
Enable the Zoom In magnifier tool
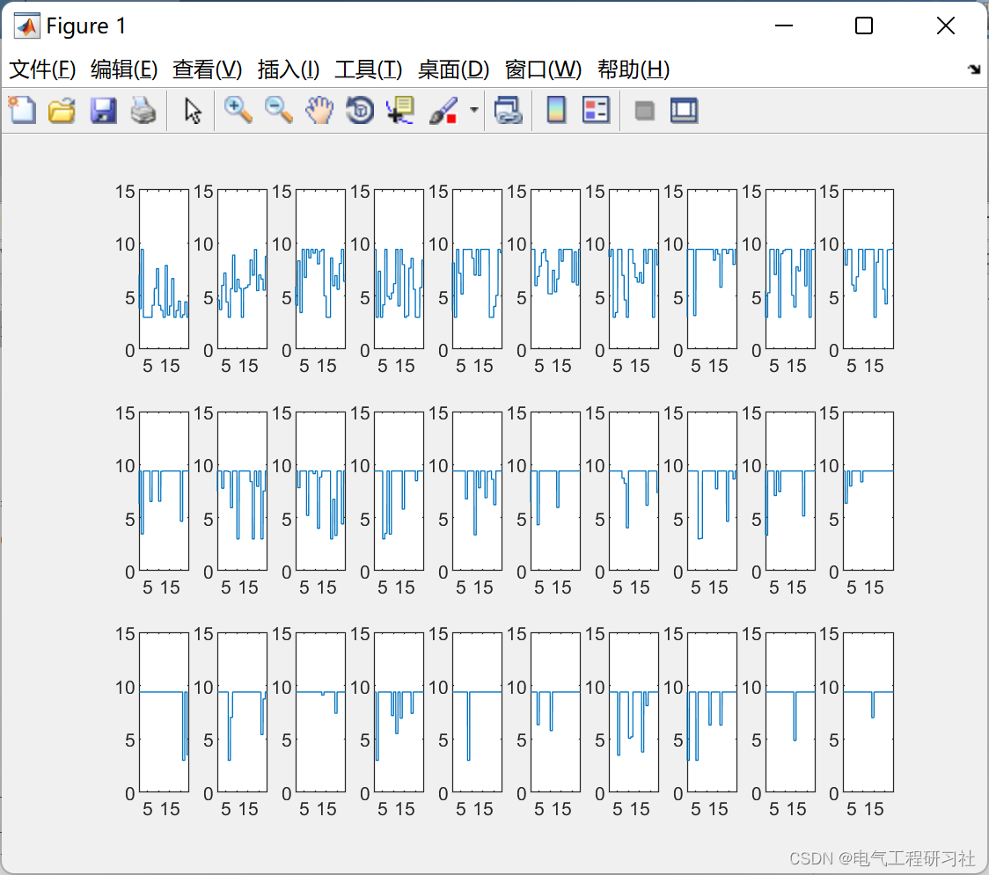[238, 111]
